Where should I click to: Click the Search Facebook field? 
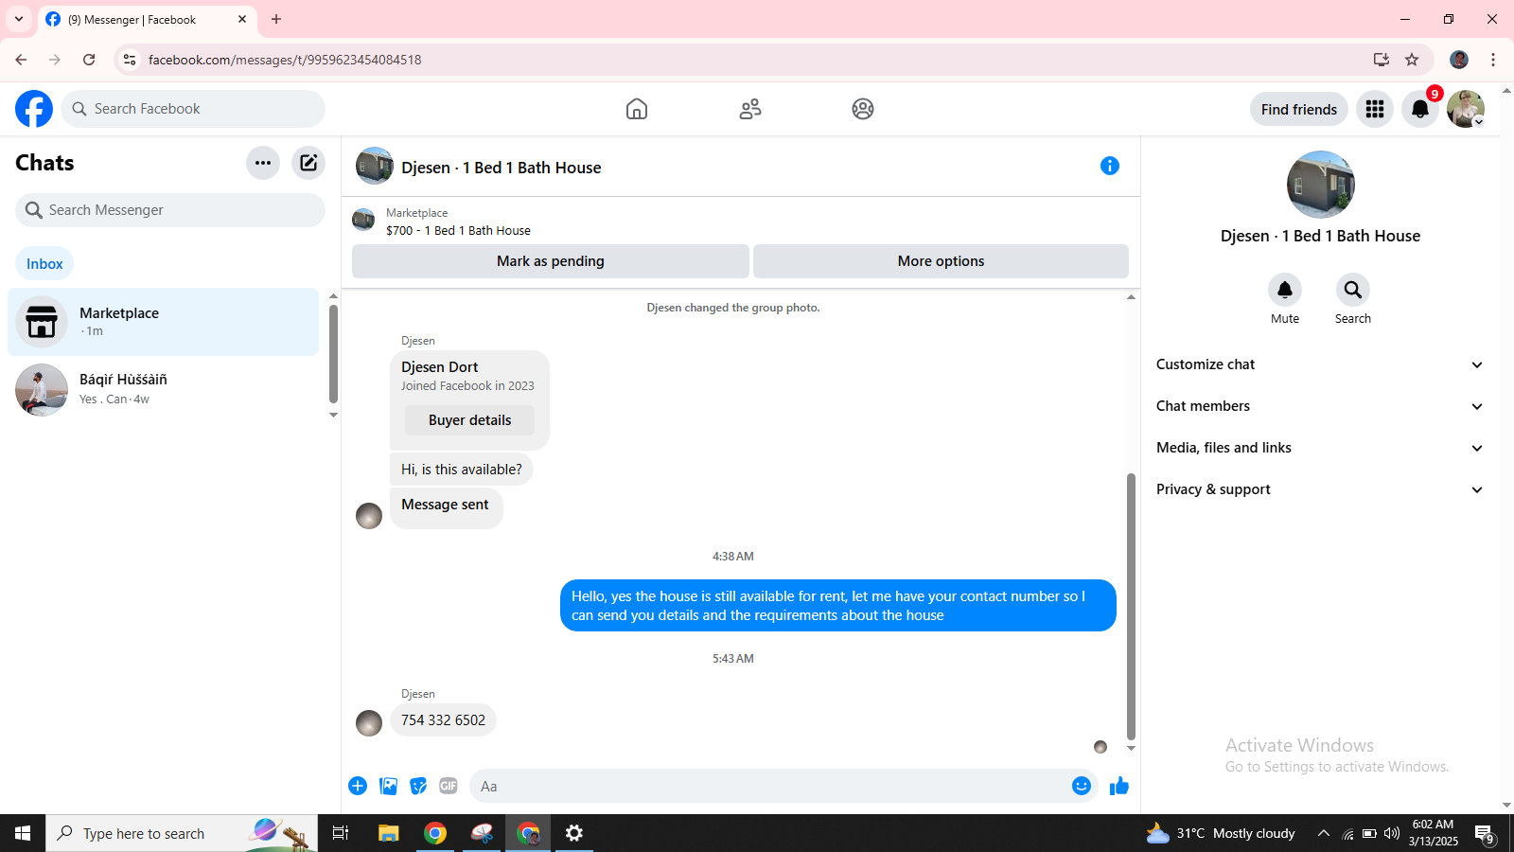(x=193, y=109)
